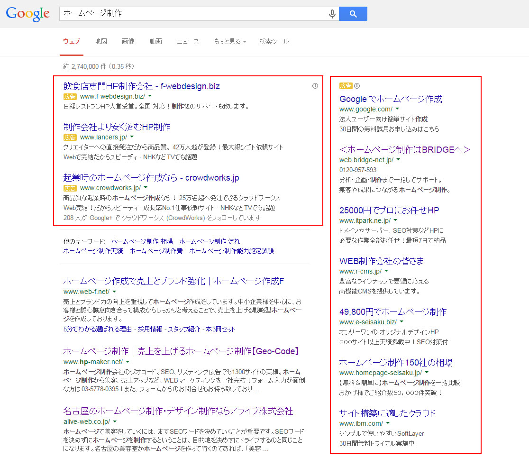Image resolution: width=529 pixels, height=458 pixels.
Task: Click info icon beside f-webdesign.biz ad
Action: tap(315, 86)
